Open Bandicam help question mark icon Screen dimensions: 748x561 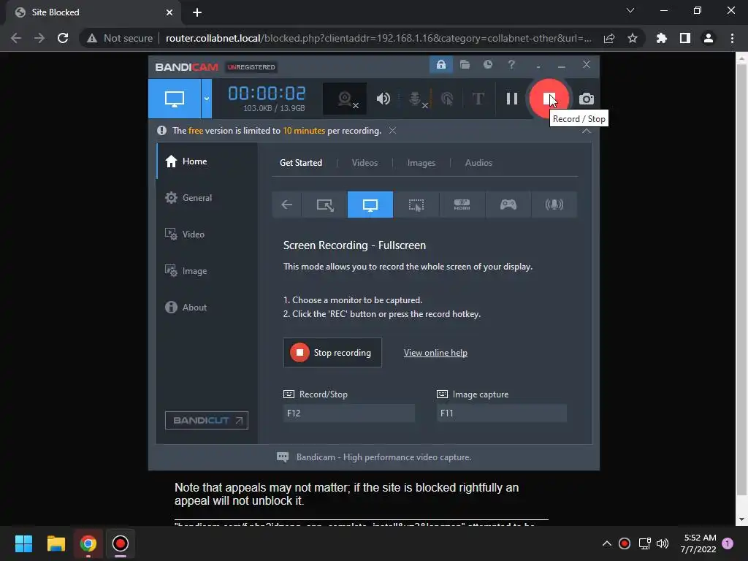pos(511,65)
